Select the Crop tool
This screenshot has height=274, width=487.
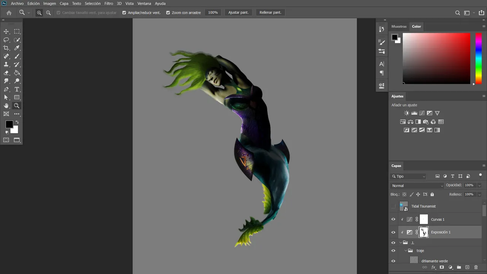[x=6, y=48]
